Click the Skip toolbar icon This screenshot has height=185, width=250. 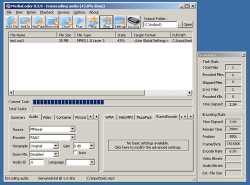pyautogui.click(x=93, y=22)
